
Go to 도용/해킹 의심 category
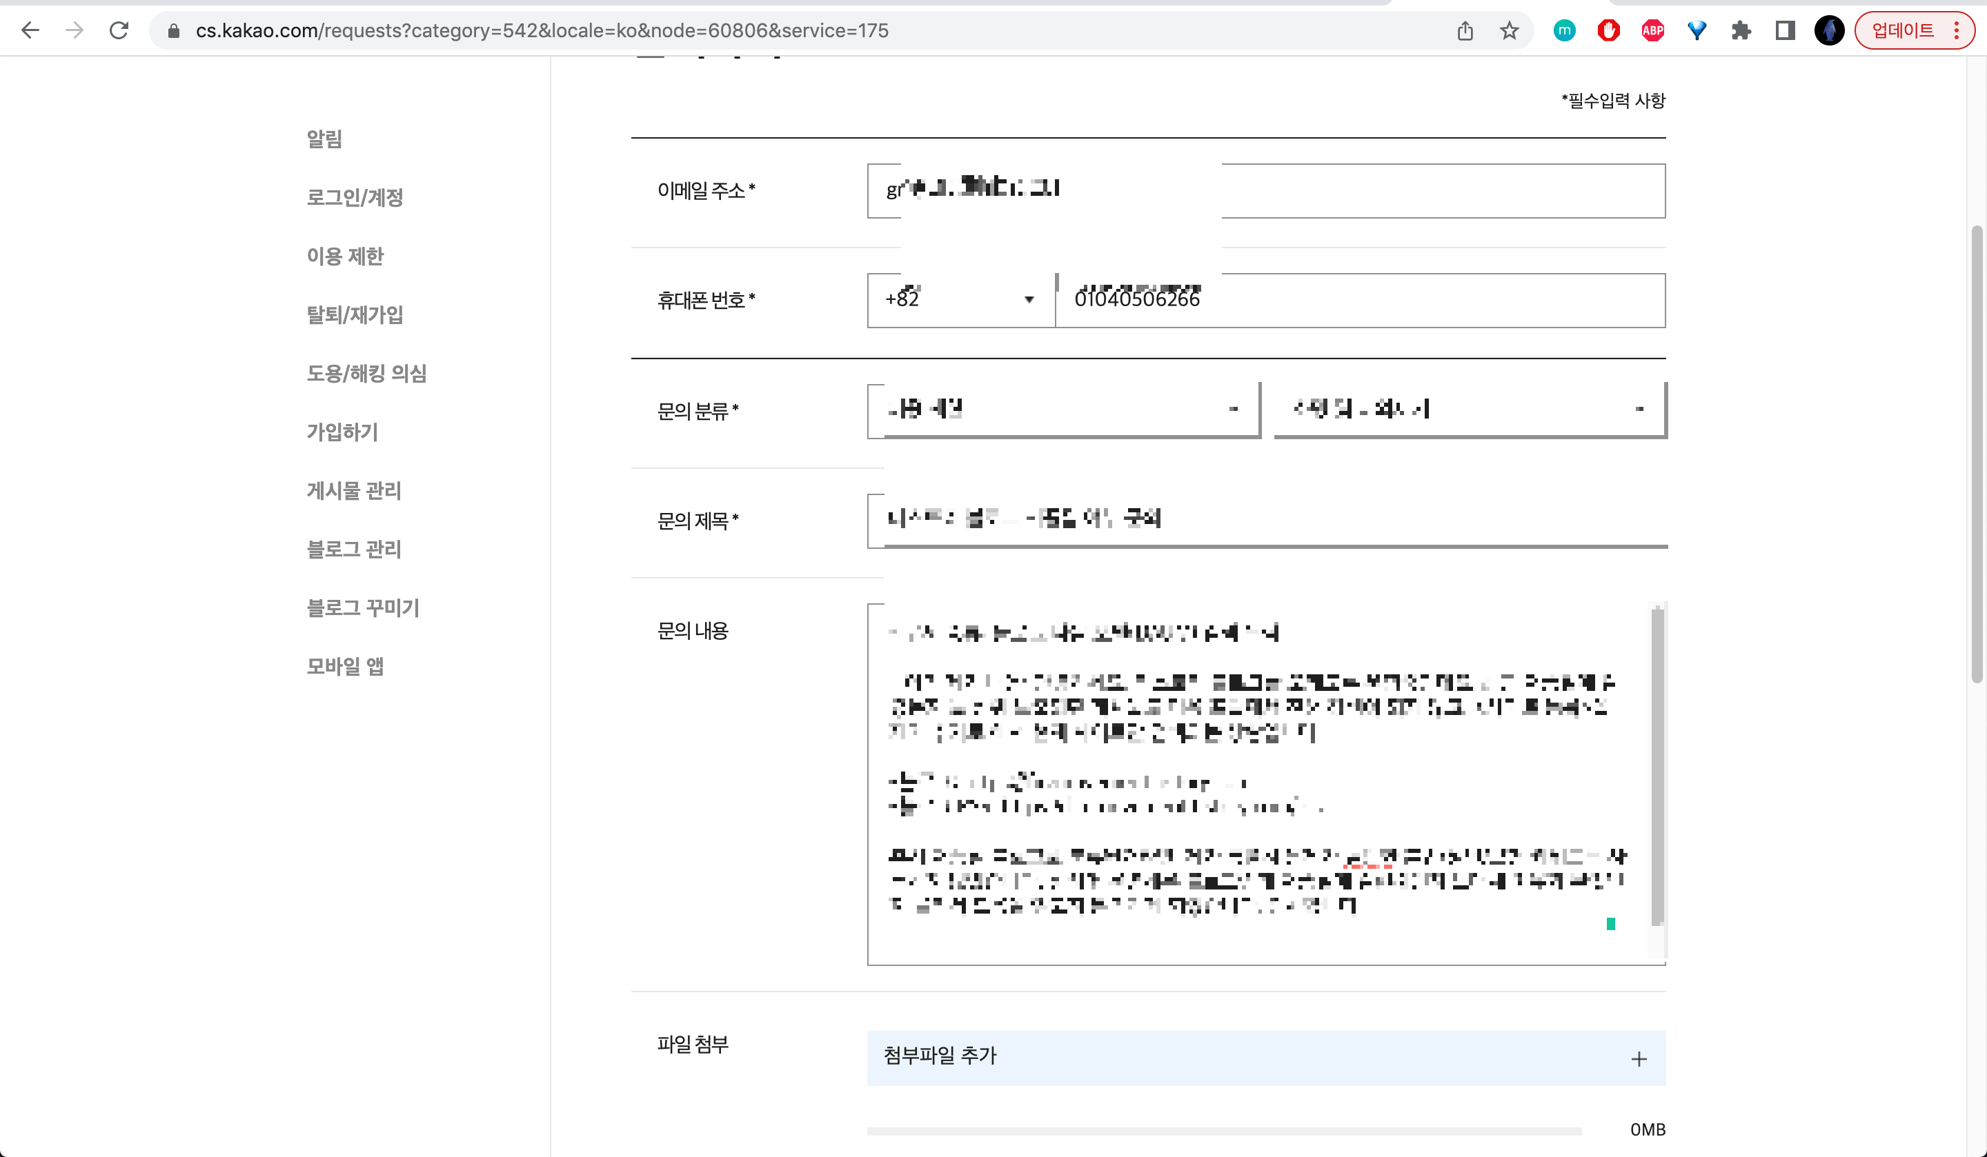(x=366, y=374)
